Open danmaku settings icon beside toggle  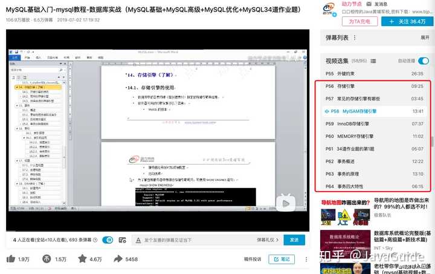coord(122,240)
